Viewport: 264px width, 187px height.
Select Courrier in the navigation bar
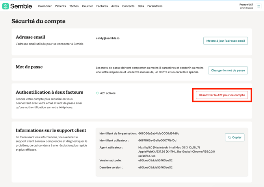point(87,6)
